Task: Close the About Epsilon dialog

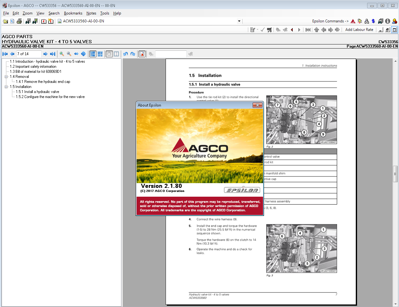Action: [257, 105]
